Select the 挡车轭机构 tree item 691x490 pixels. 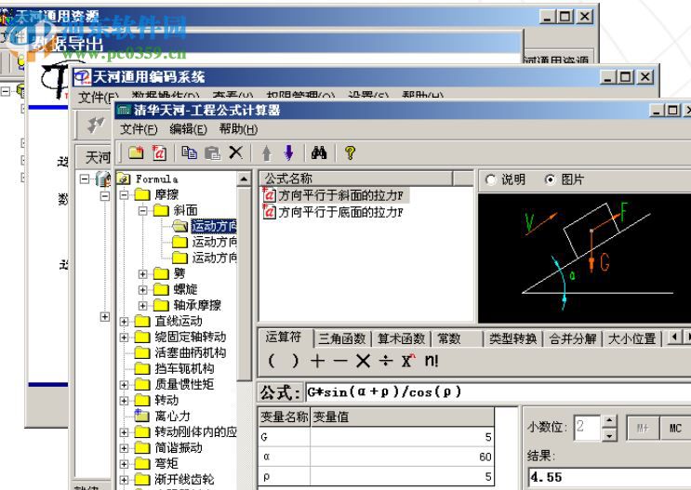tap(184, 368)
